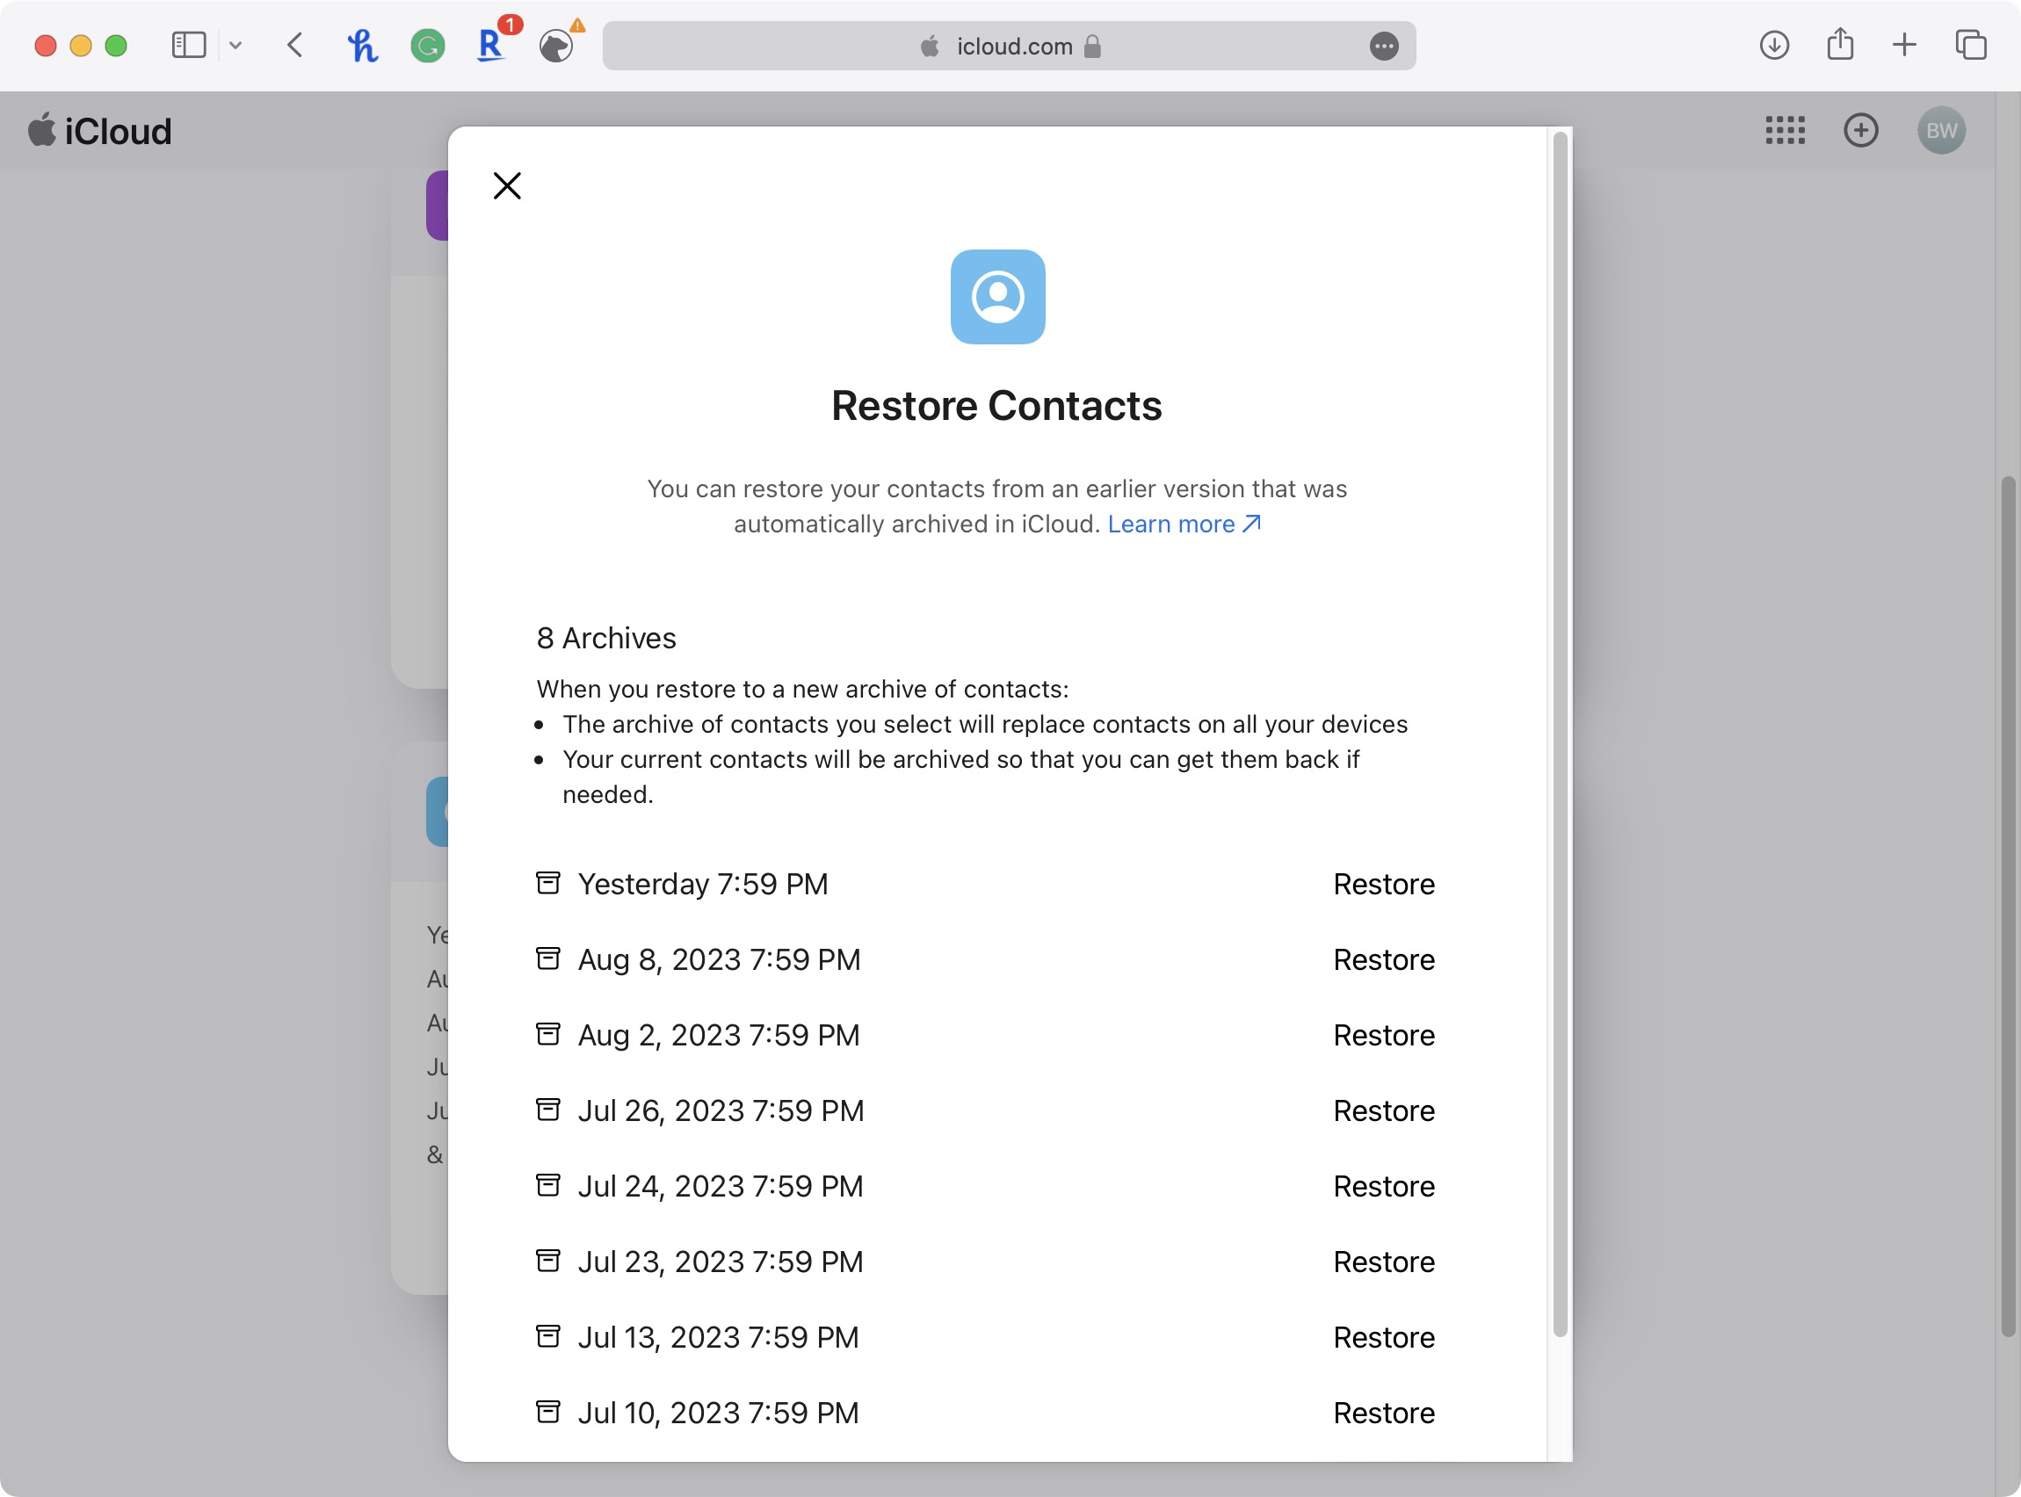Viewport: 2021px width, 1497px height.
Task: Click the Contacts app icon in dialog
Action: 997,296
